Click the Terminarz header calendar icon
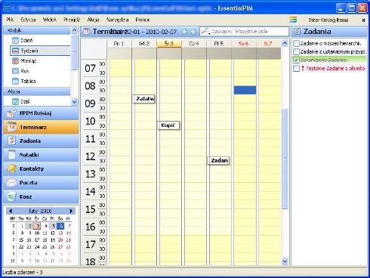Viewport: 370px width, 278px height. (x=87, y=32)
